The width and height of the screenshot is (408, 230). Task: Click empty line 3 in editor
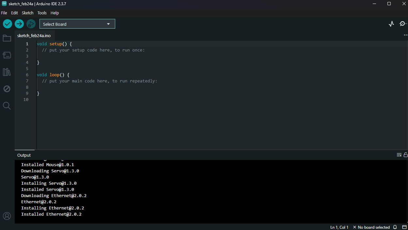click(222, 56)
